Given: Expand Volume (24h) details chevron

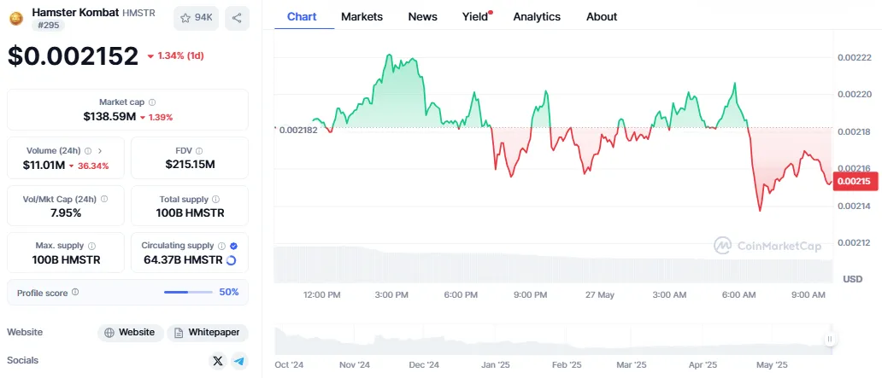Looking at the screenshot, I should (x=99, y=150).
